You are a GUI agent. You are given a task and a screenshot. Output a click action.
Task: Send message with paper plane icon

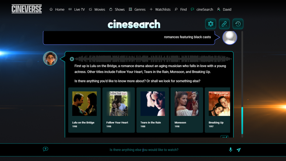click(239, 150)
